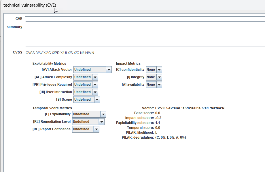The image size is (265, 172).
Task: Open the Scope dropdown list
Action: [x=87, y=100]
